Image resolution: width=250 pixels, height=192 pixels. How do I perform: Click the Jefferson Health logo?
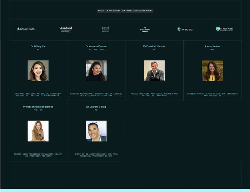pyautogui.click(x=26, y=29)
